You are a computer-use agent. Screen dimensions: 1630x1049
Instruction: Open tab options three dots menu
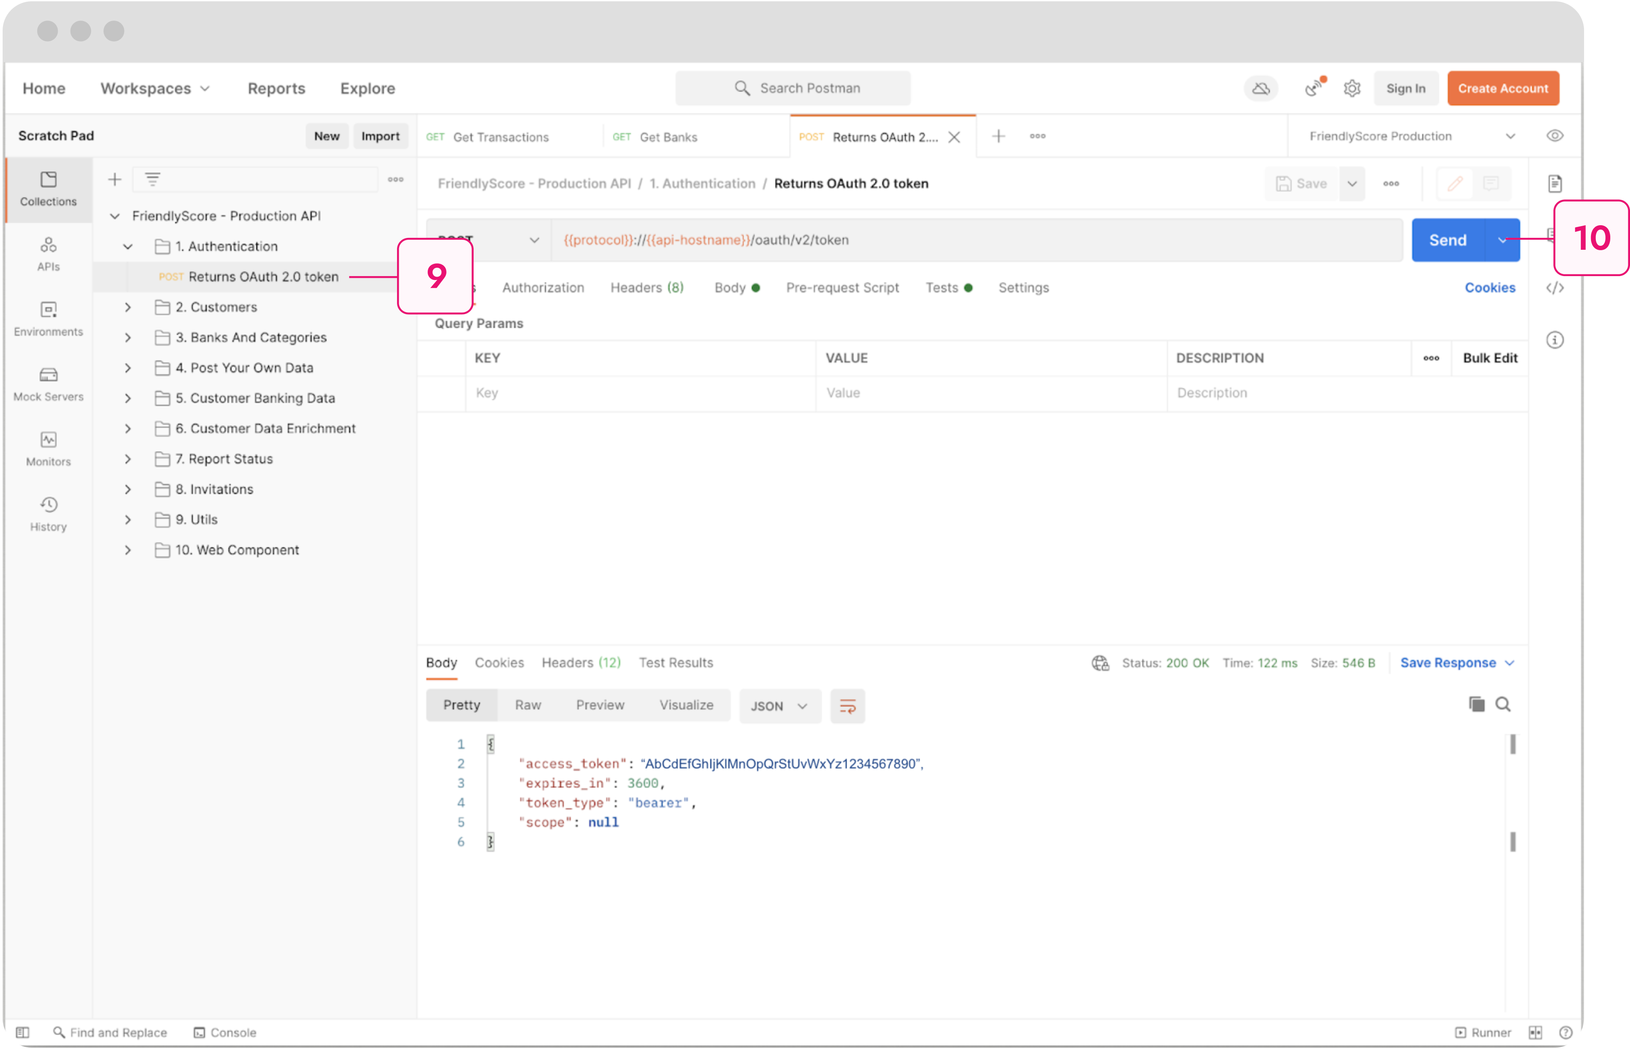[1038, 135]
